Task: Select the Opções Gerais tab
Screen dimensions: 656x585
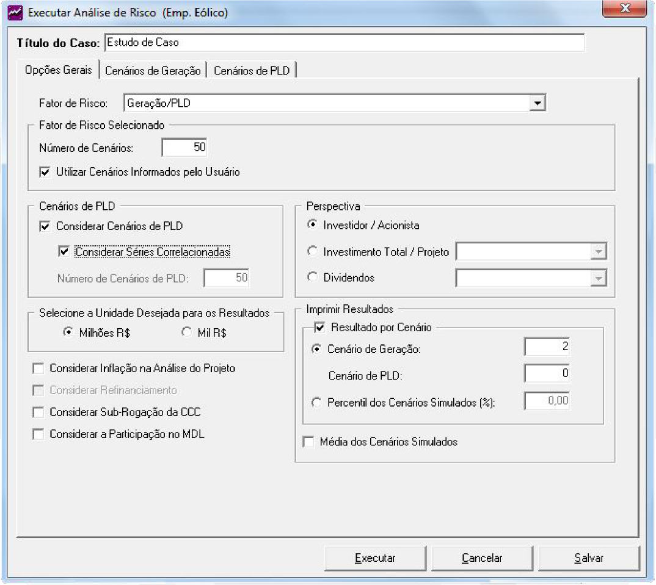Action: click(x=58, y=70)
